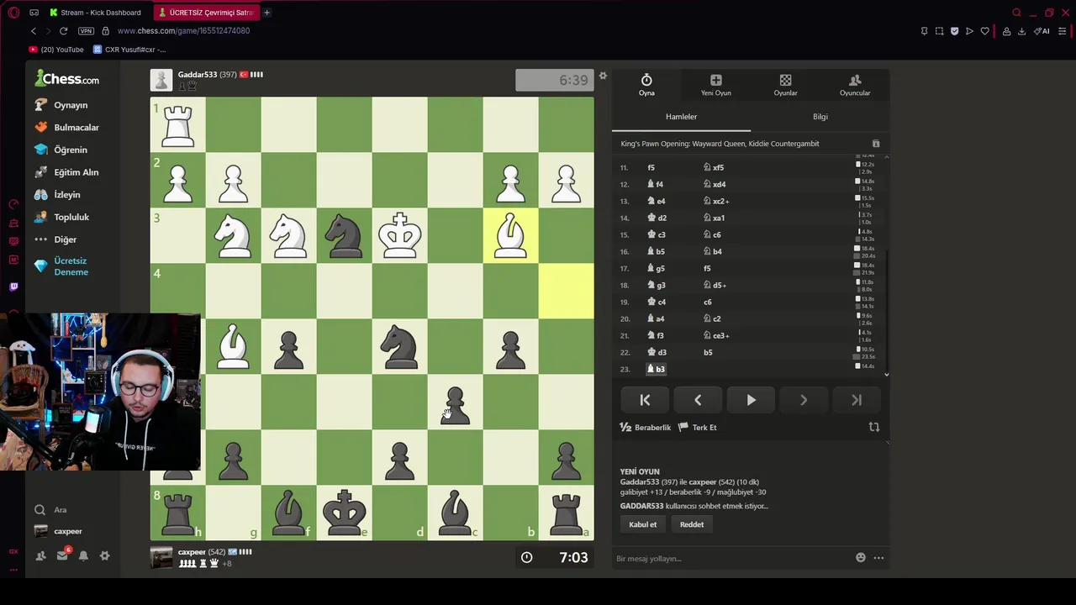Viewport: 1076px width, 605px height.
Task: Open browser snapshot tool icon
Action: (x=939, y=31)
